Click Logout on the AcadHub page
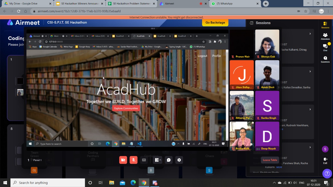 coord(202,56)
